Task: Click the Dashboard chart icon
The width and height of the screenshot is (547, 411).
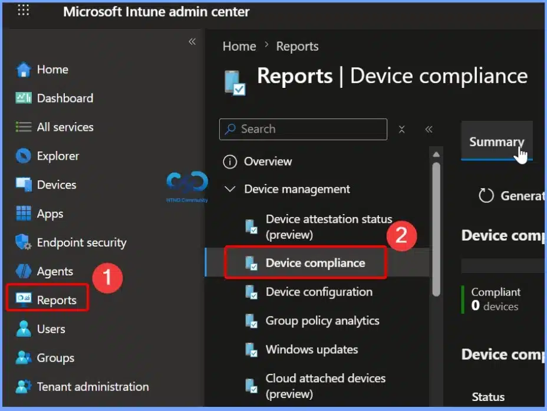Action: [x=24, y=98]
